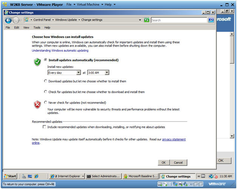Image resolution: width=237 pixels, height=189 pixels.
Task: Open the address bar history dropdown arrow
Action: pyautogui.click(x=140, y=20)
